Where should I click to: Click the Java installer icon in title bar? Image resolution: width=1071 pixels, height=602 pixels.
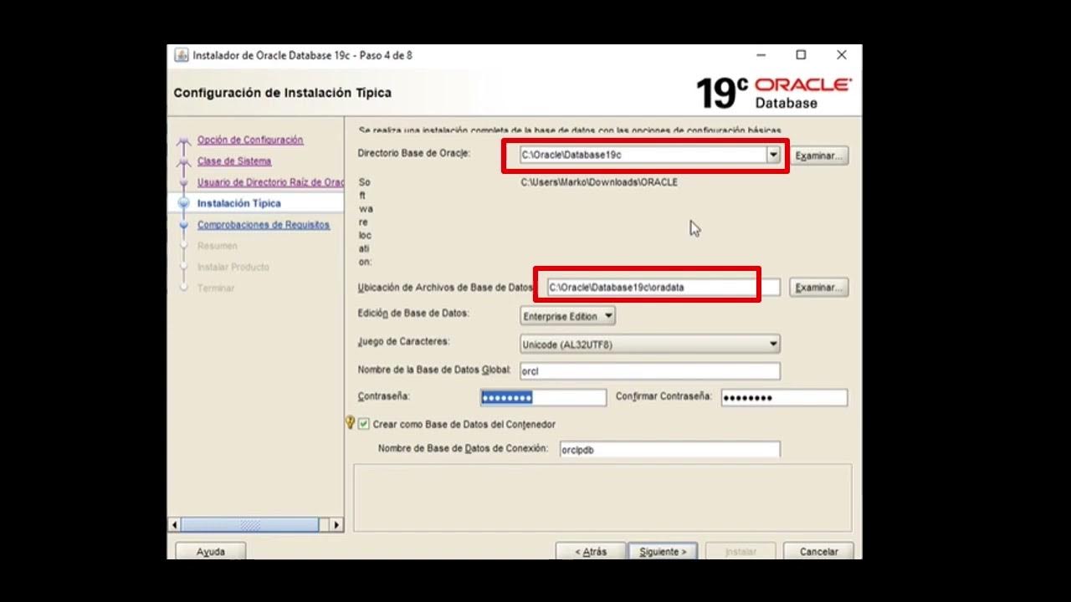tap(181, 55)
